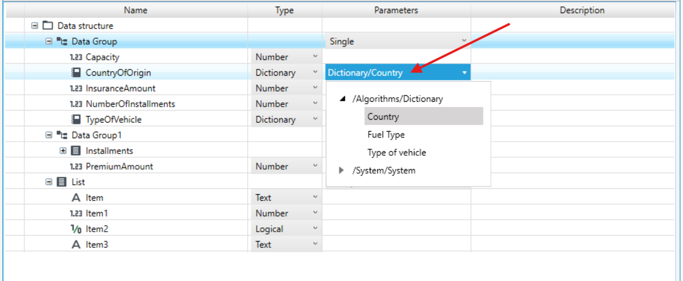The image size is (683, 281).
Task: Open the TypeOfVehicle type dropdown
Action: (286, 120)
